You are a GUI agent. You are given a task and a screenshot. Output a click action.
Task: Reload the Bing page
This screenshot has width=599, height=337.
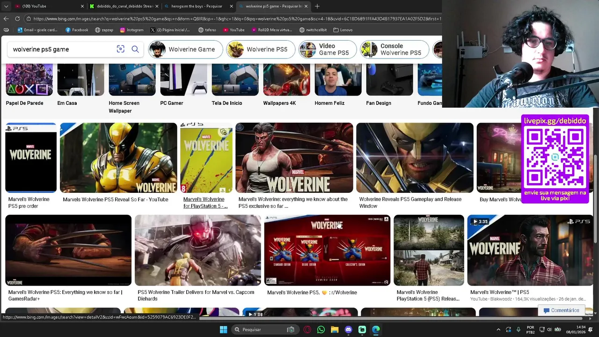point(17,19)
